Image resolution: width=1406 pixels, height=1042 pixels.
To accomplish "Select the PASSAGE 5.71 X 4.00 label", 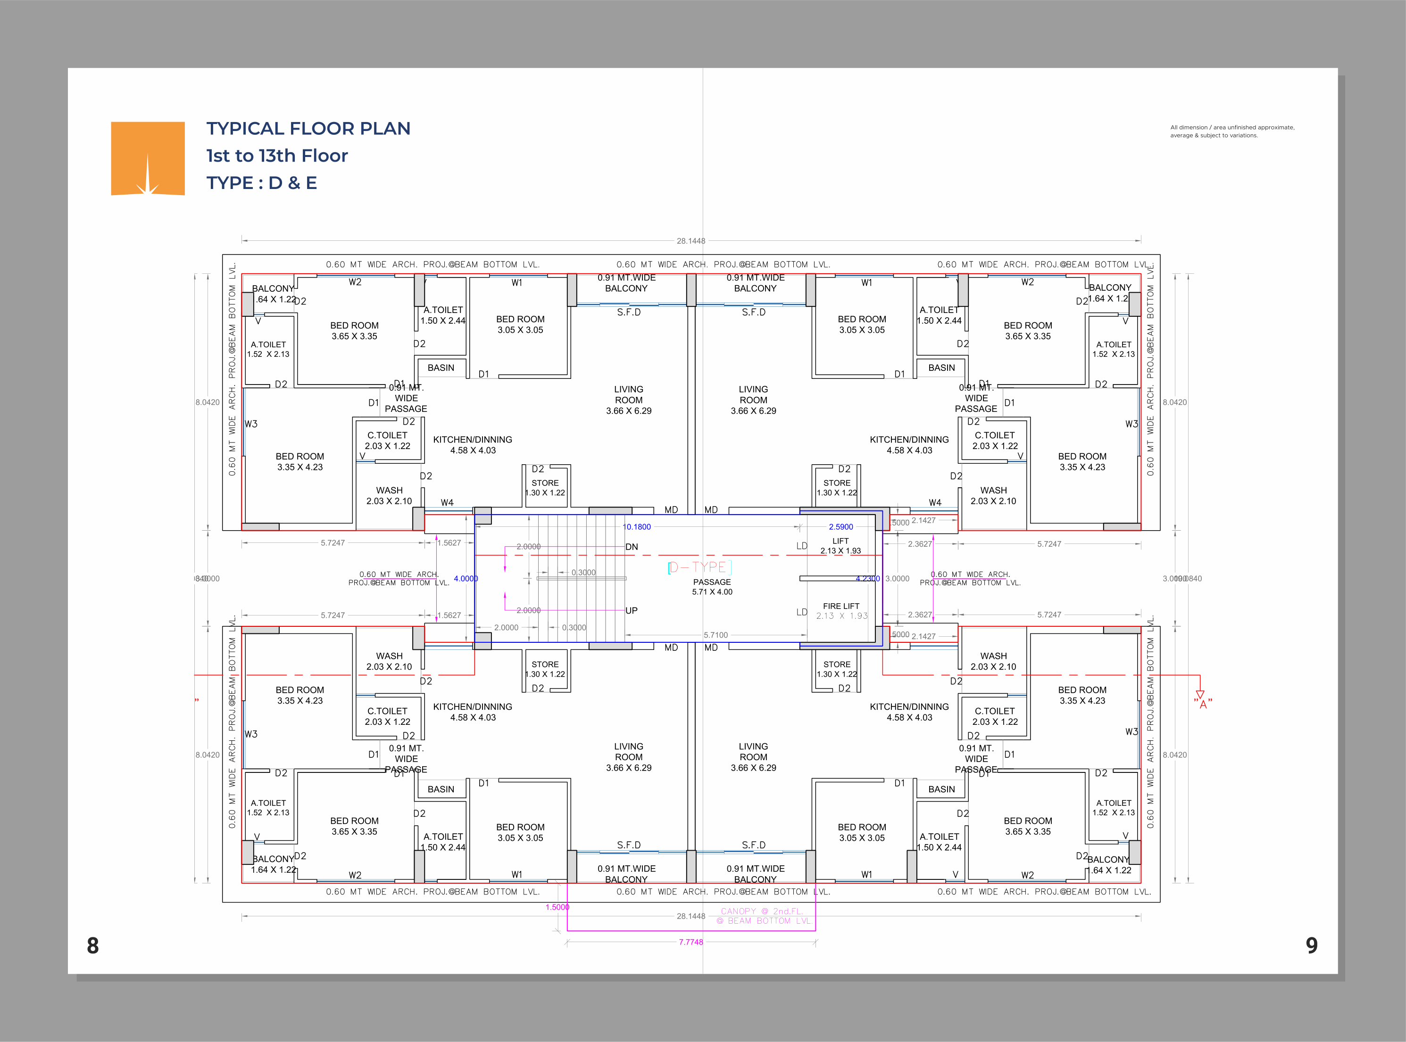I will point(712,587).
